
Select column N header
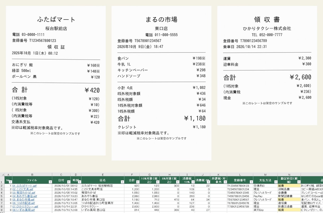coord(289,174)
